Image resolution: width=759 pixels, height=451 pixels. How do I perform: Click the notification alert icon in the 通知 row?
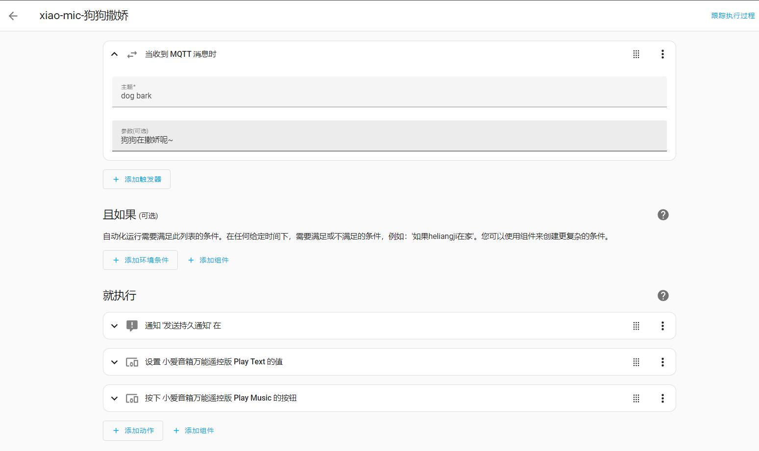pos(132,326)
